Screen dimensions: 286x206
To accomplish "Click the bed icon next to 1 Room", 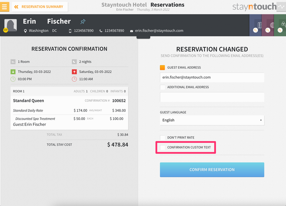I will coord(13,62).
